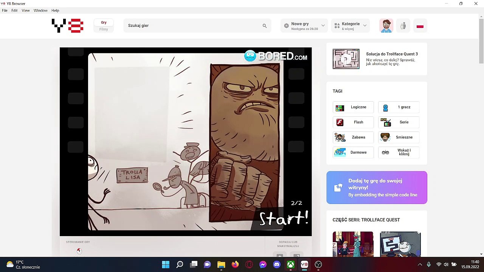Open the File menu
Viewport: 484px width, 272px height.
tap(5, 11)
